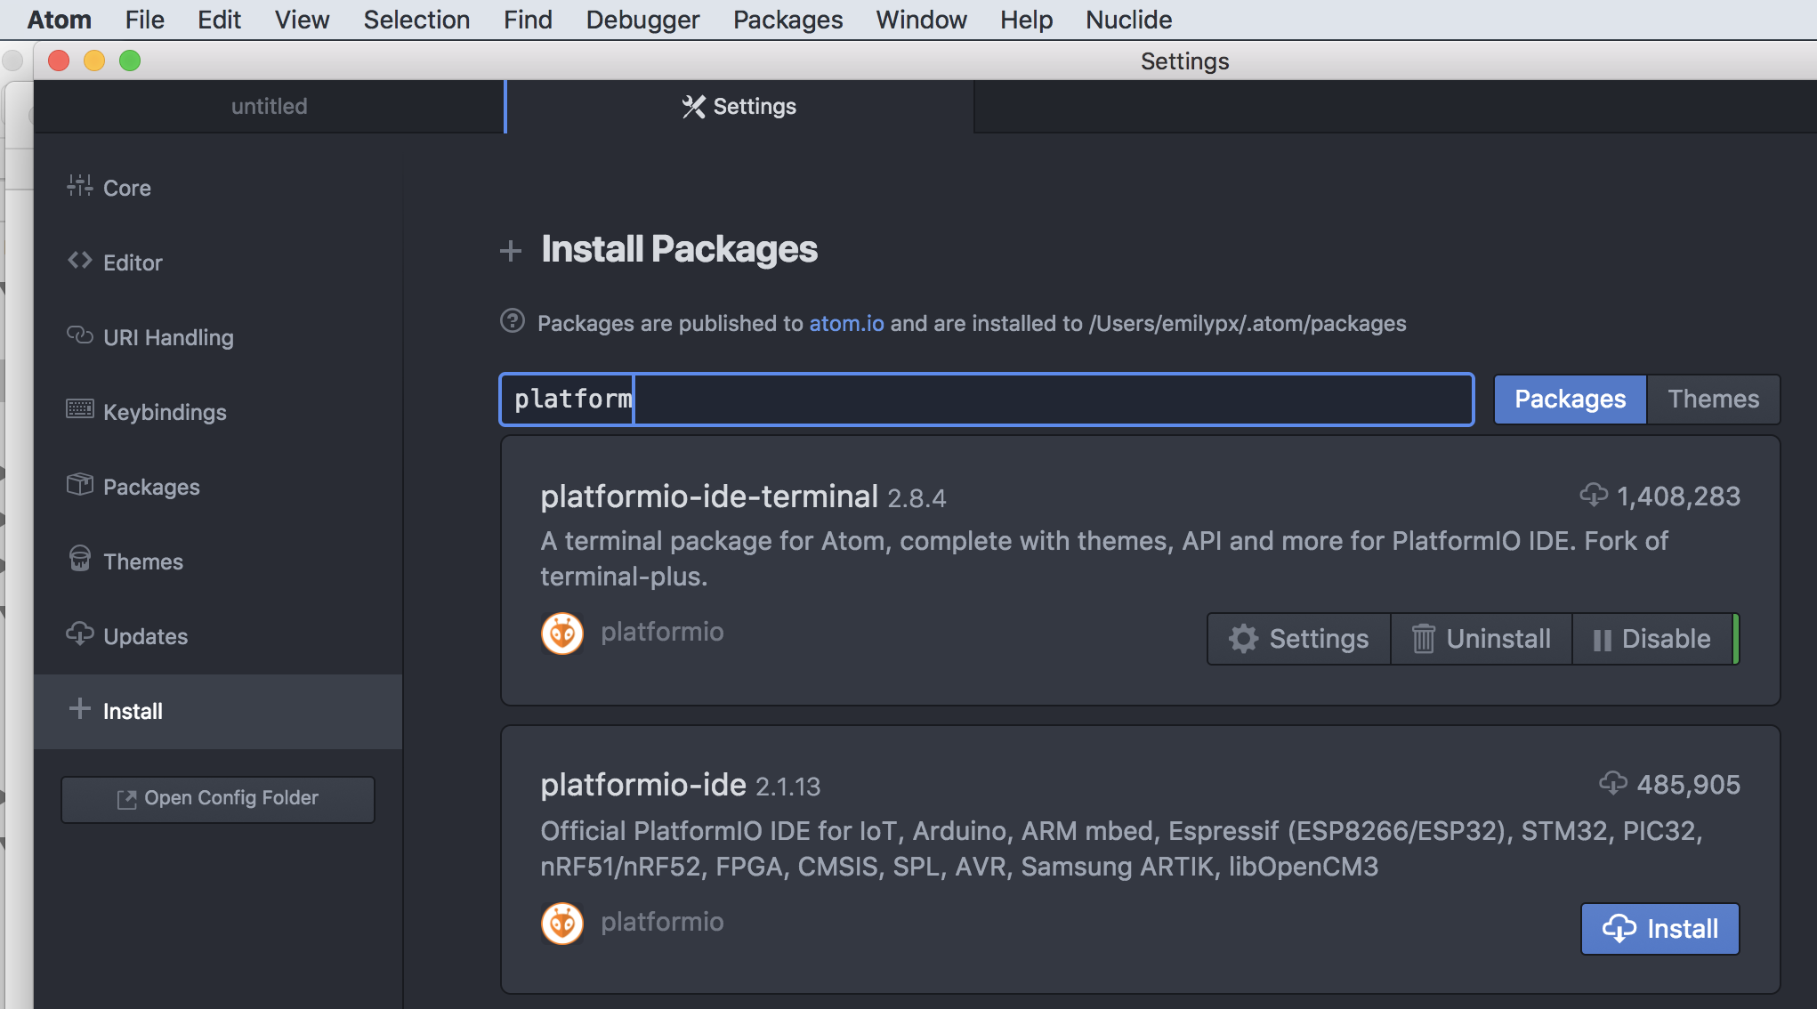Uninstall platformio-ide-terminal package
Image resolution: width=1817 pixels, height=1009 pixels.
tap(1482, 639)
